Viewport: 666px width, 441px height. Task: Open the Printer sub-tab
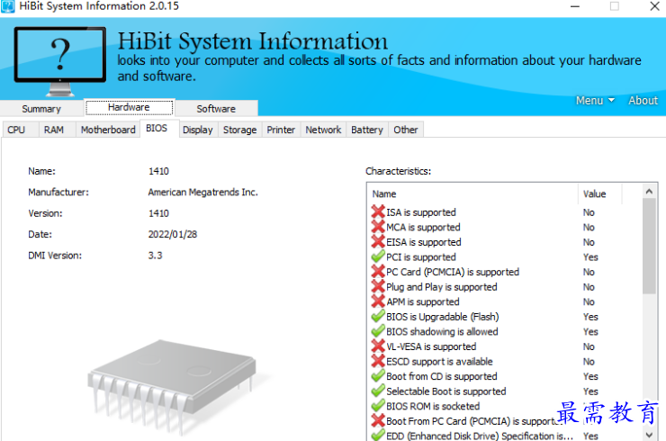(281, 130)
